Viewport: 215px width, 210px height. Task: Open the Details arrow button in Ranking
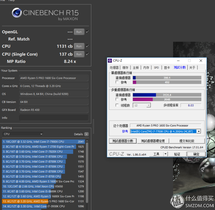86,134
